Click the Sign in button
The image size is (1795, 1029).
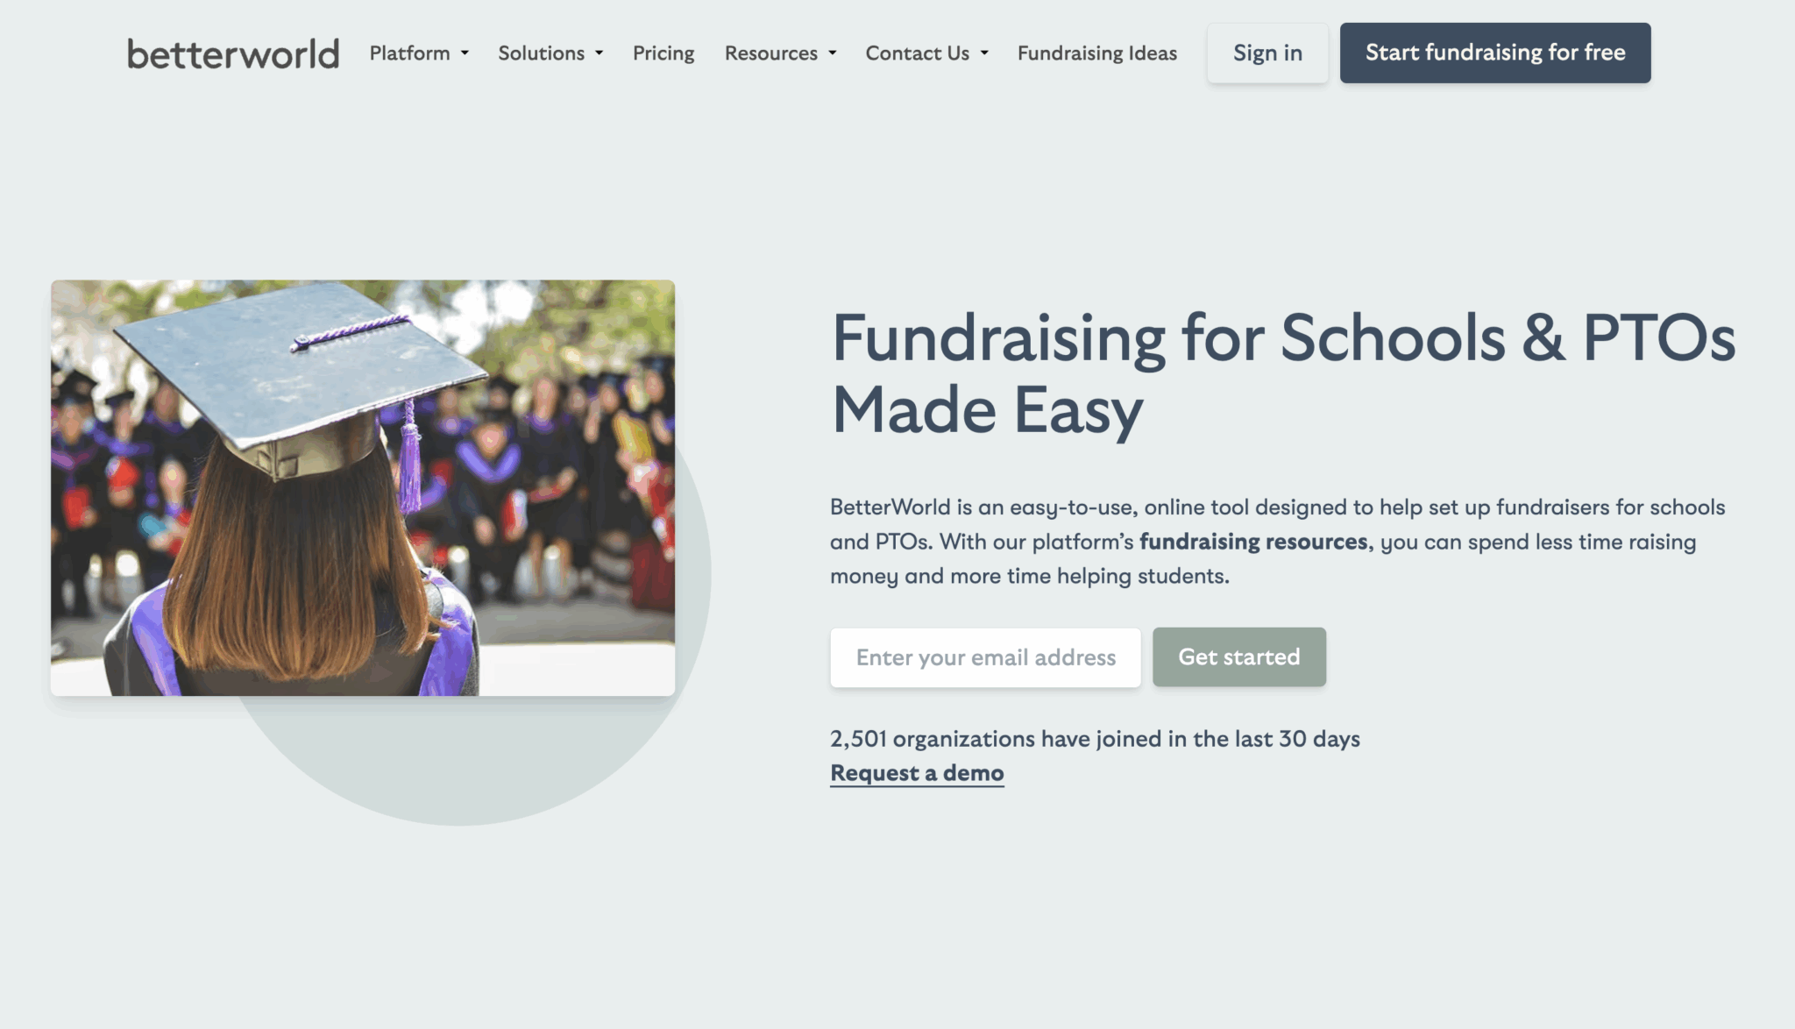1267,53
